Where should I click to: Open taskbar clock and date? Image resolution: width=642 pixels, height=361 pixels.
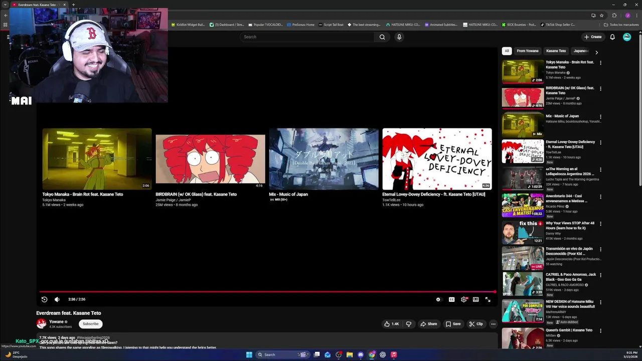(x=631, y=354)
